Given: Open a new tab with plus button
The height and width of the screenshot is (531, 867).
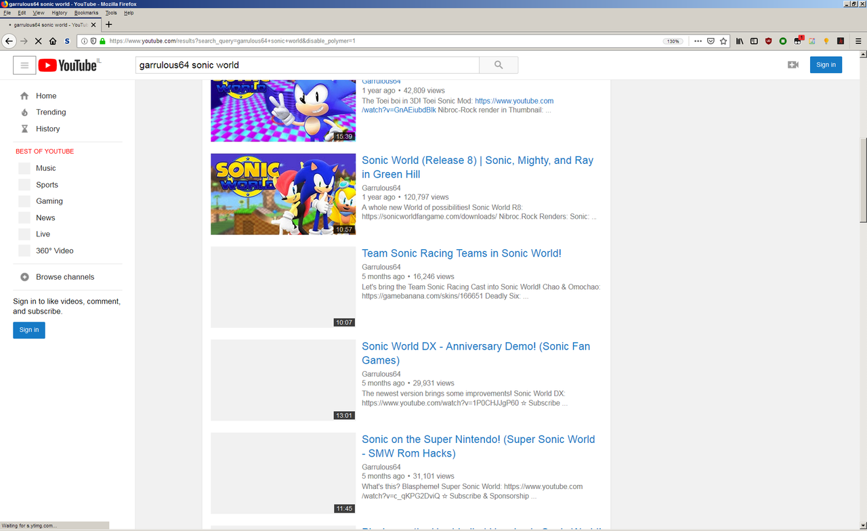Looking at the screenshot, I should 108,24.
